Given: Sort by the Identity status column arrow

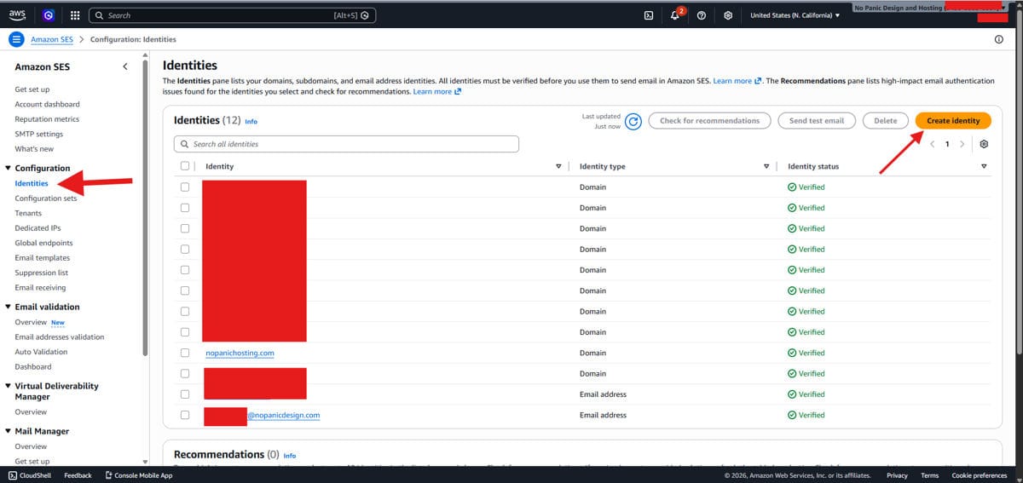Looking at the screenshot, I should tap(984, 166).
